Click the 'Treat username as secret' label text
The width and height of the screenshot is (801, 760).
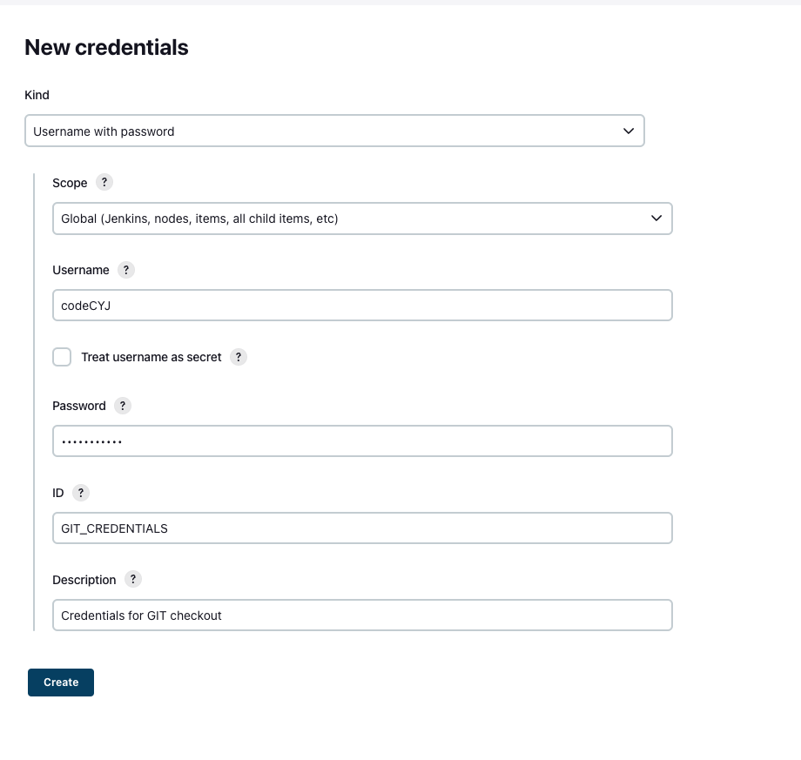(x=151, y=357)
